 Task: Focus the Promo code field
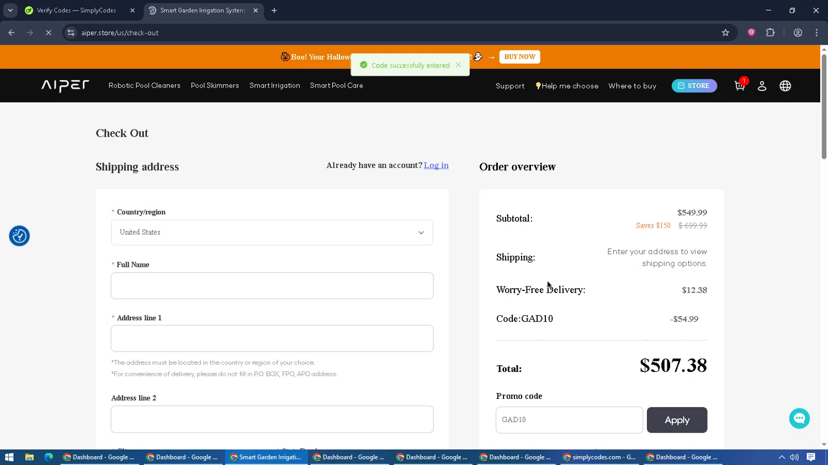tap(569, 420)
